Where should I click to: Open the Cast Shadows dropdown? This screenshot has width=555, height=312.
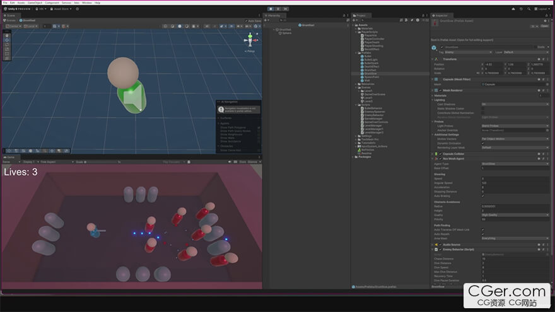pyautogui.click(x=515, y=105)
